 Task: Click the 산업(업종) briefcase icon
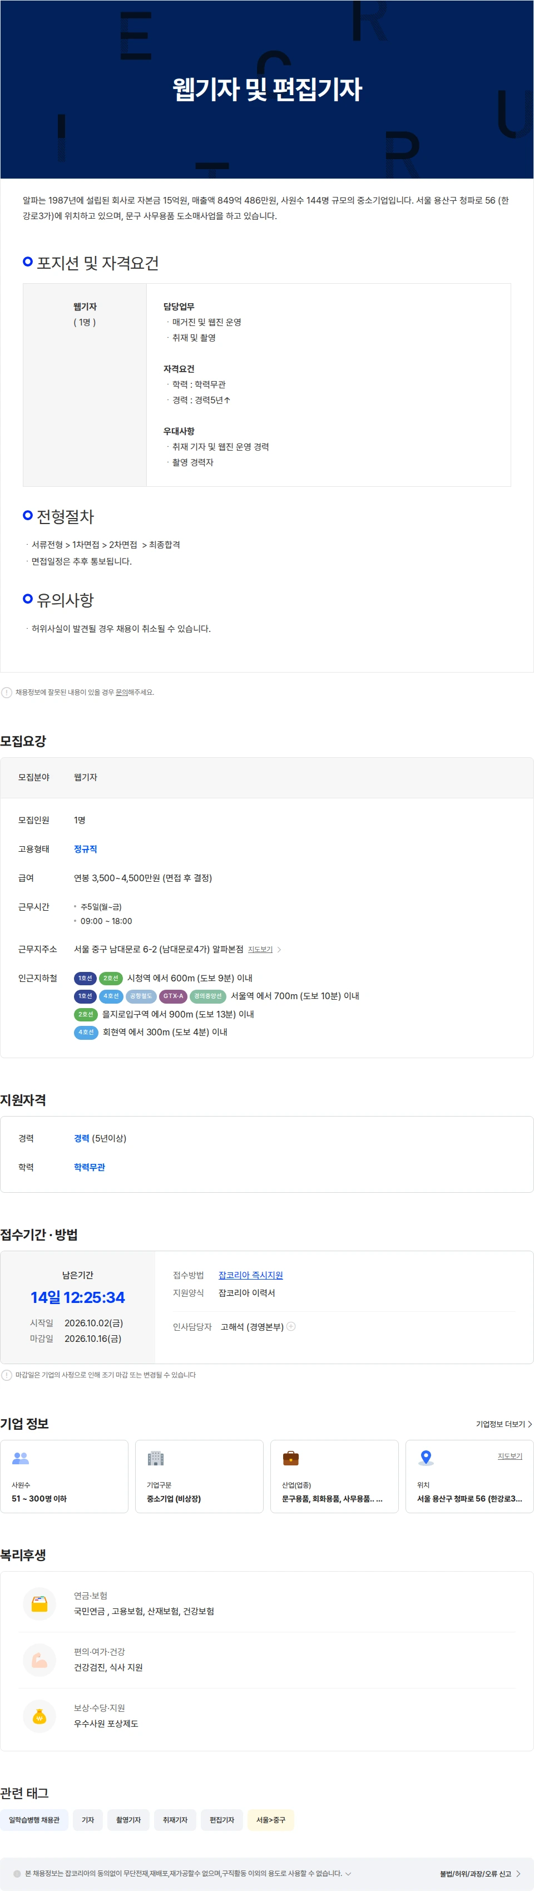pyautogui.click(x=290, y=1458)
